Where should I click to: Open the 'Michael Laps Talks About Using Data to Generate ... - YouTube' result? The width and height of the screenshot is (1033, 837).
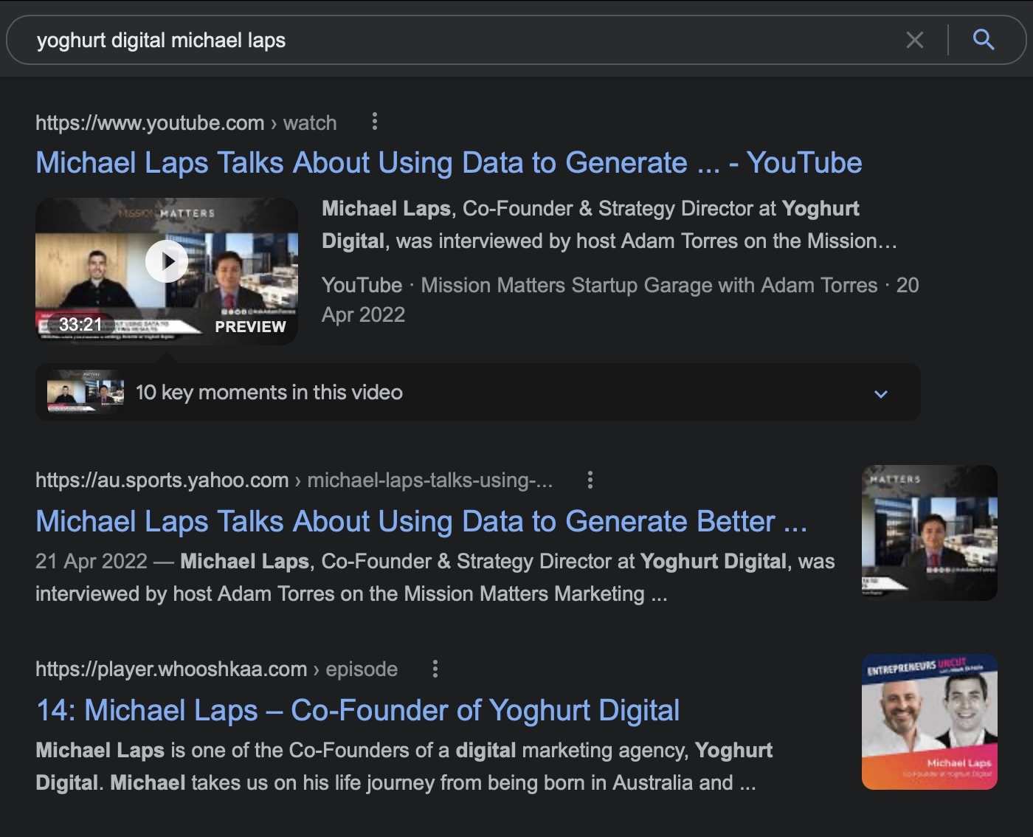coord(449,162)
